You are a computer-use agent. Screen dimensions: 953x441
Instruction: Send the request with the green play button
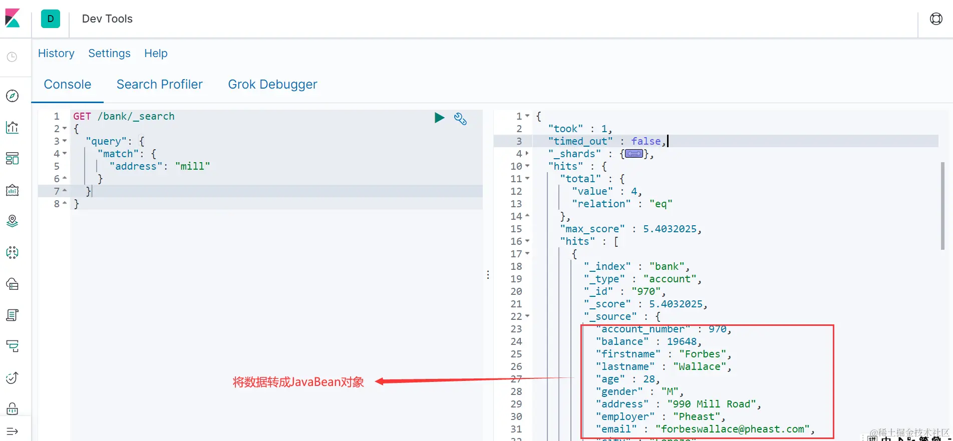coord(439,118)
